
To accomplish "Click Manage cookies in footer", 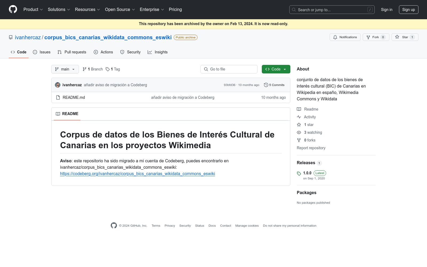I will click(x=247, y=226).
